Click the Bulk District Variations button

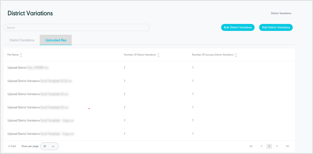(x=238, y=28)
